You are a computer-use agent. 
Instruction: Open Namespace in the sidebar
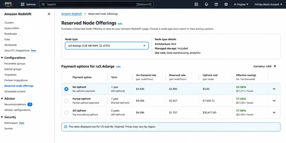point(11,123)
